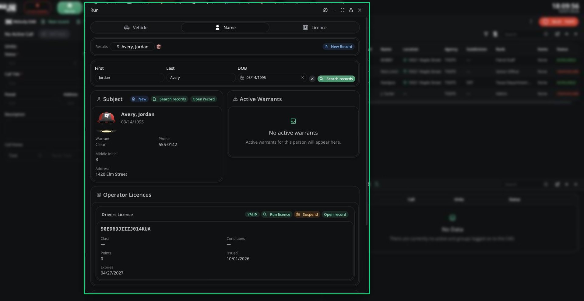Click the expiry date 04/27/2027

pos(112,273)
